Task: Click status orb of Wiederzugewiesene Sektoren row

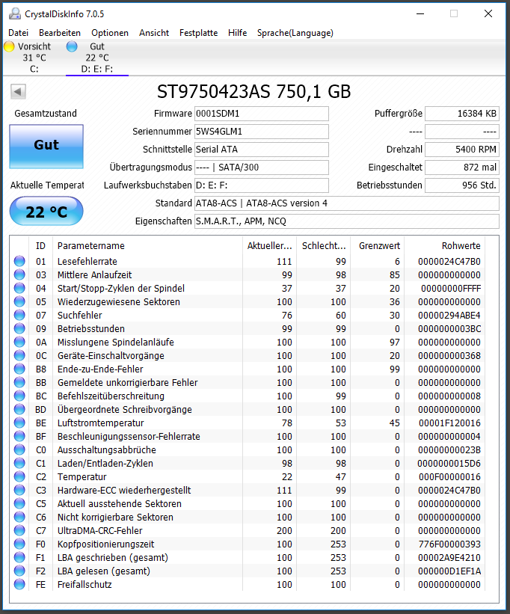Action: pos(19,301)
